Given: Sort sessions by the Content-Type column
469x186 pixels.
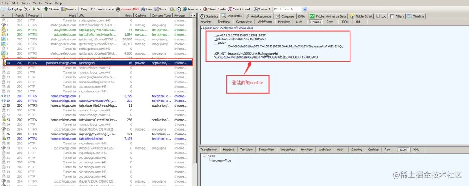Looking at the screenshot, I should point(161,16).
